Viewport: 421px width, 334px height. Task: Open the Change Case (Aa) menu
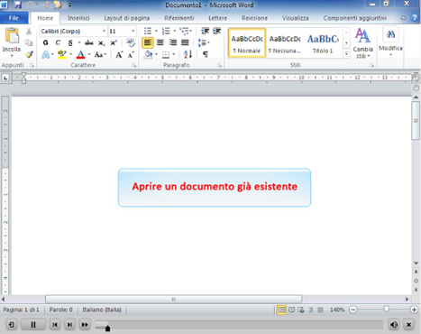pos(100,54)
